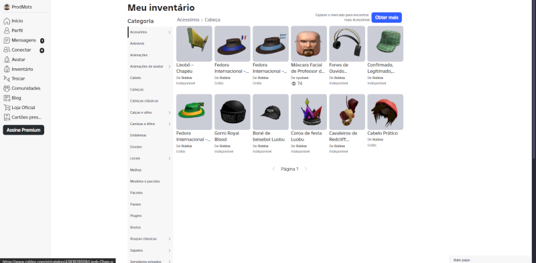
Task: Expand the Locais category chevron
Action: click(x=170, y=159)
